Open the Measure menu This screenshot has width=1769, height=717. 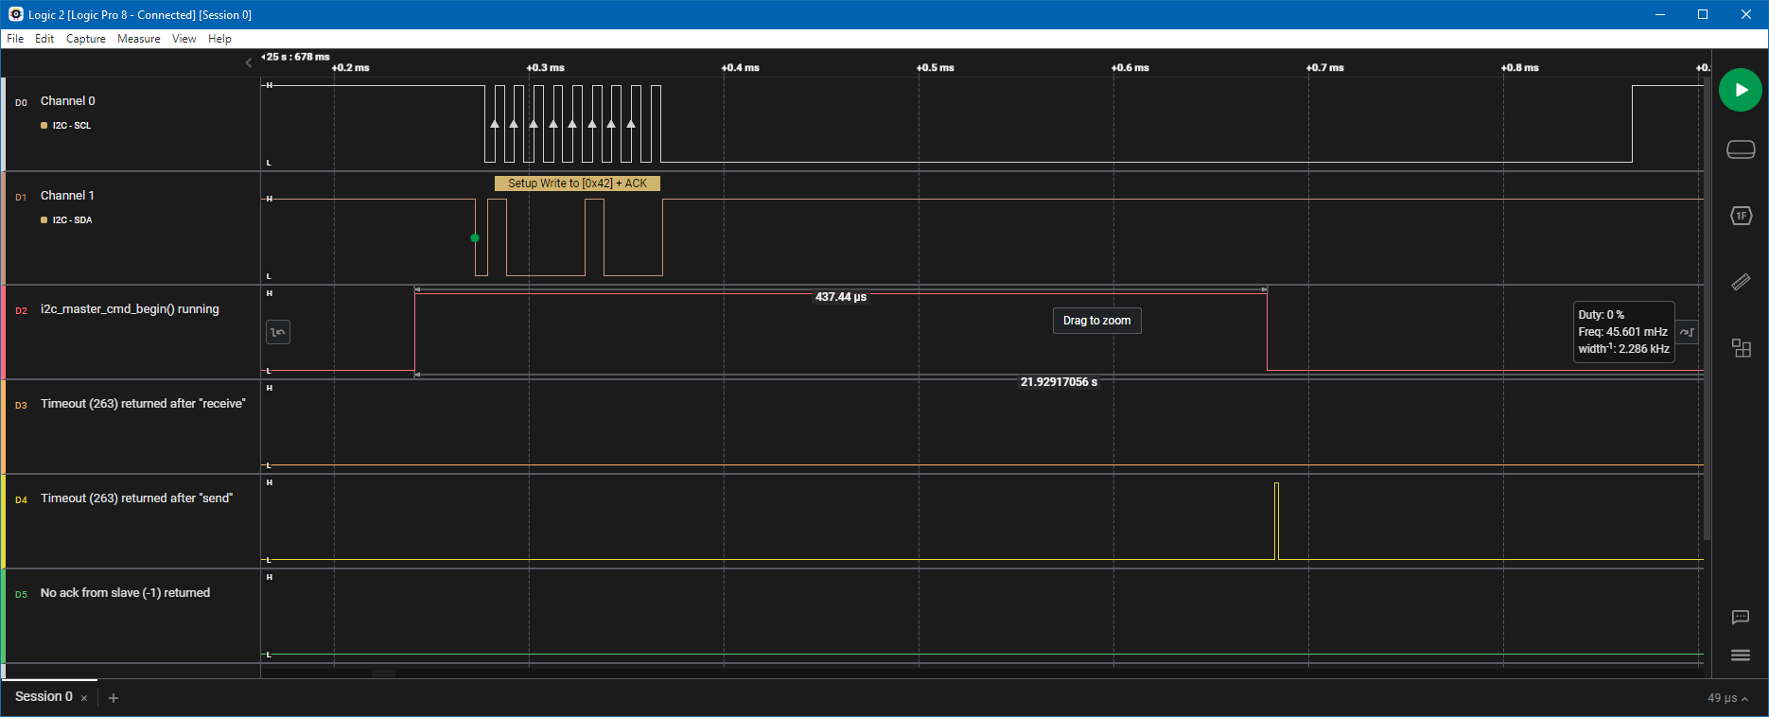pyautogui.click(x=139, y=39)
